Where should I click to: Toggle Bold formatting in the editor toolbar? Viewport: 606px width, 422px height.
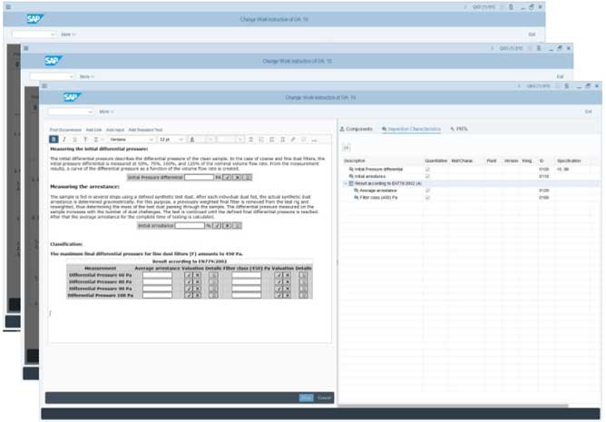pyautogui.click(x=54, y=139)
